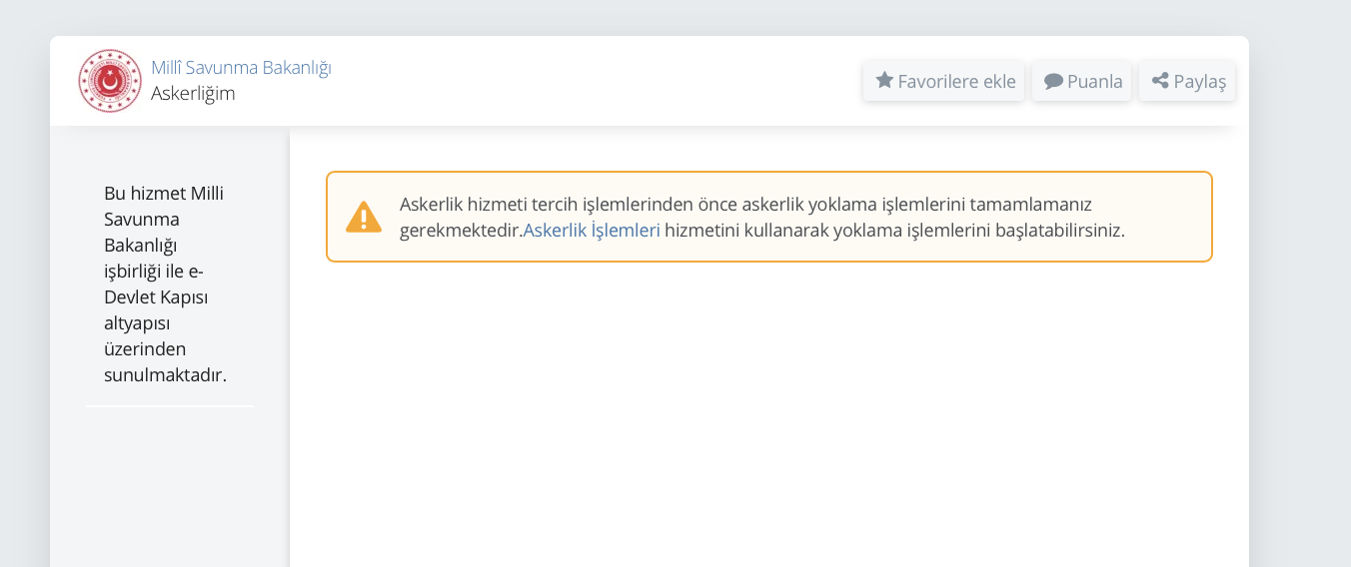The width and height of the screenshot is (1351, 567).
Task: Click the word sunulmaktadır in the sidebar
Action: (165, 375)
